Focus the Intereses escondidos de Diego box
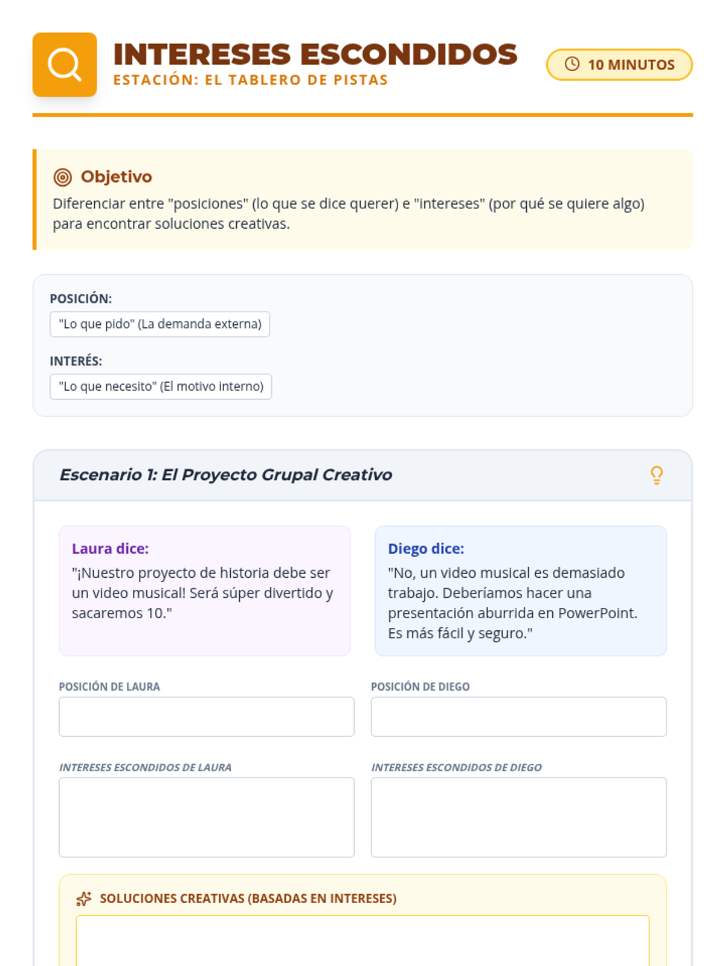Image resolution: width=725 pixels, height=966 pixels. [x=518, y=817]
